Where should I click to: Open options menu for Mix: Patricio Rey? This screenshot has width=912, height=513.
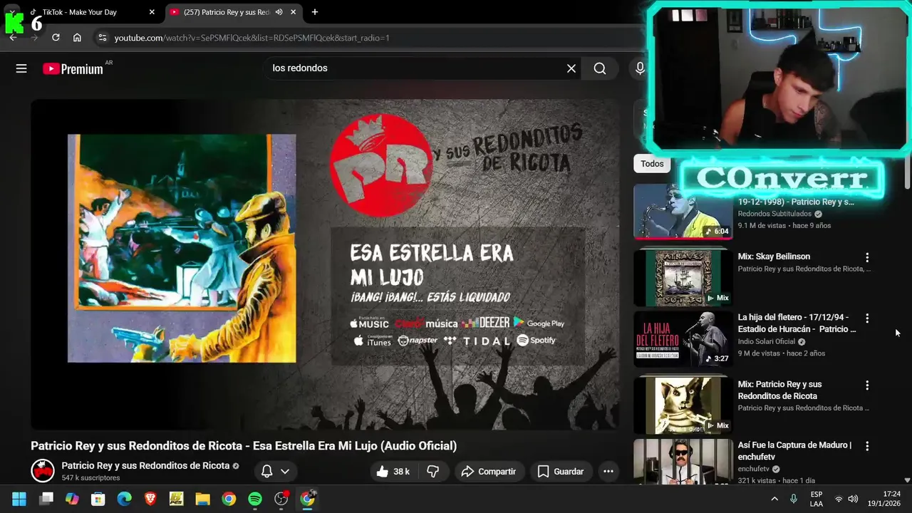(x=867, y=385)
